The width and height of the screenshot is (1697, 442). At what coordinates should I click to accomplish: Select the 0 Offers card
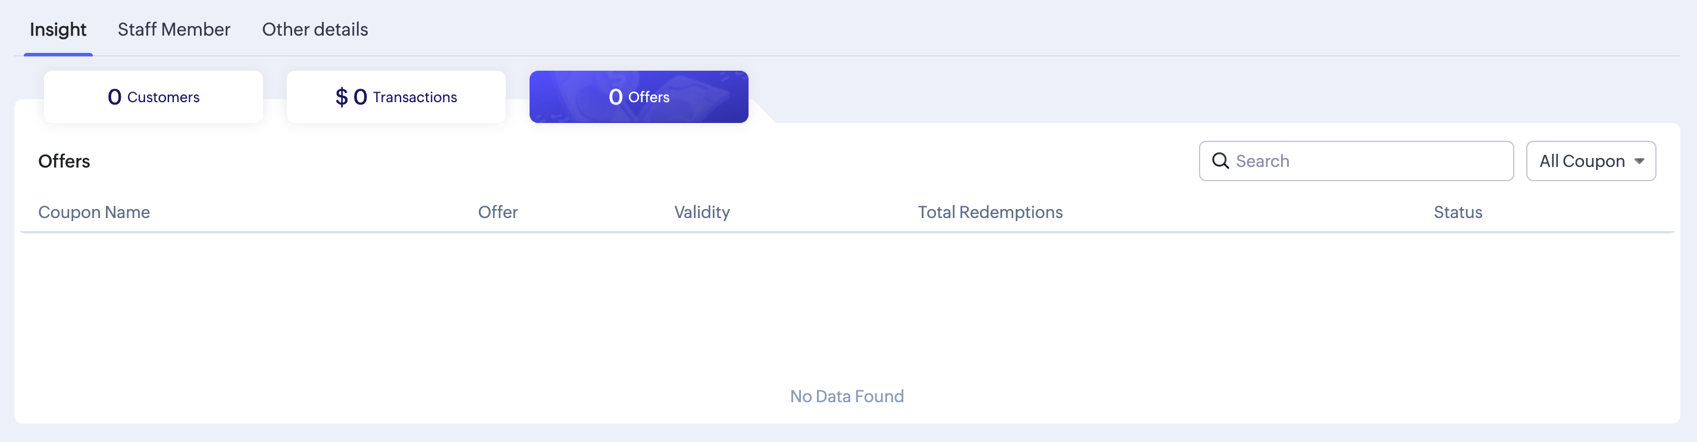(x=639, y=97)
